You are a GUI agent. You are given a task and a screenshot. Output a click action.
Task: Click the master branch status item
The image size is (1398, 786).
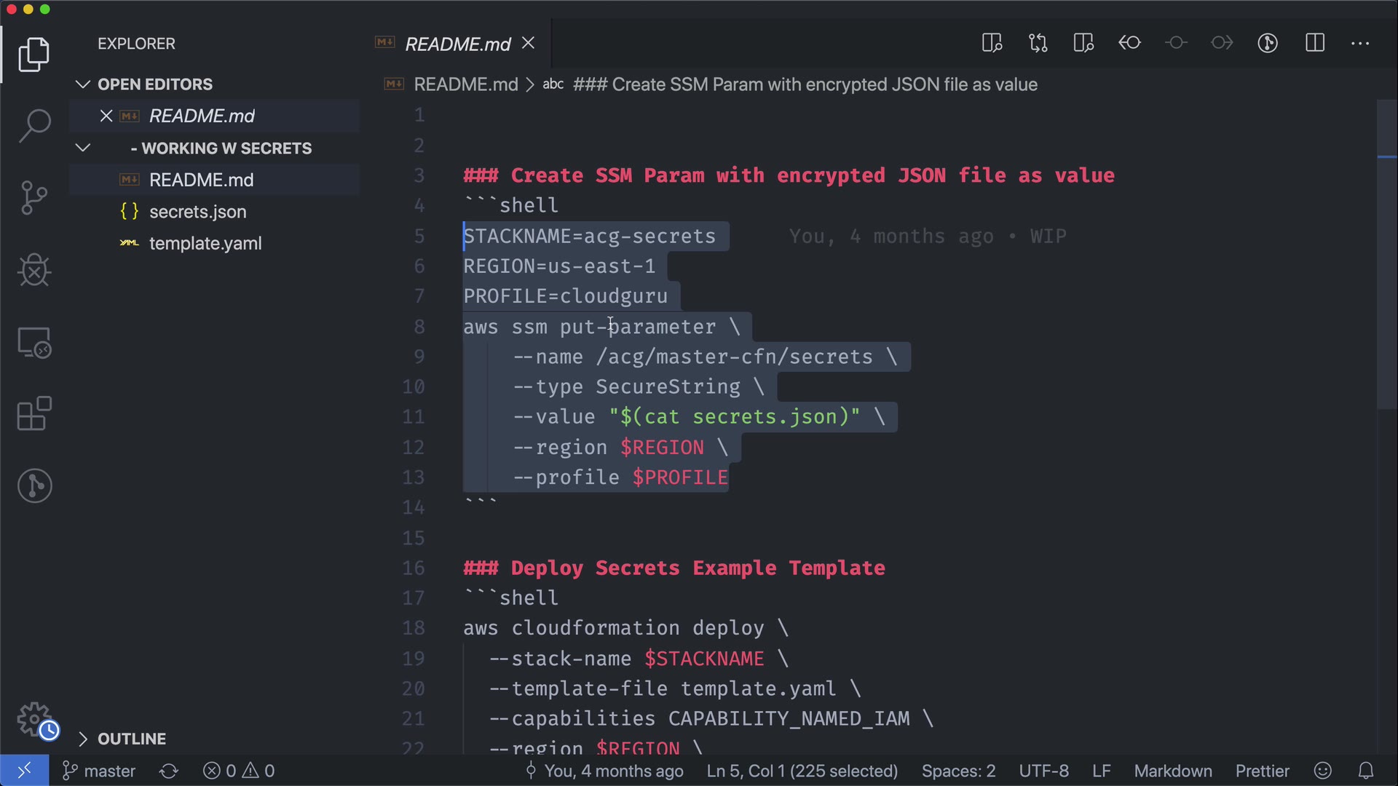pos(100,771)
